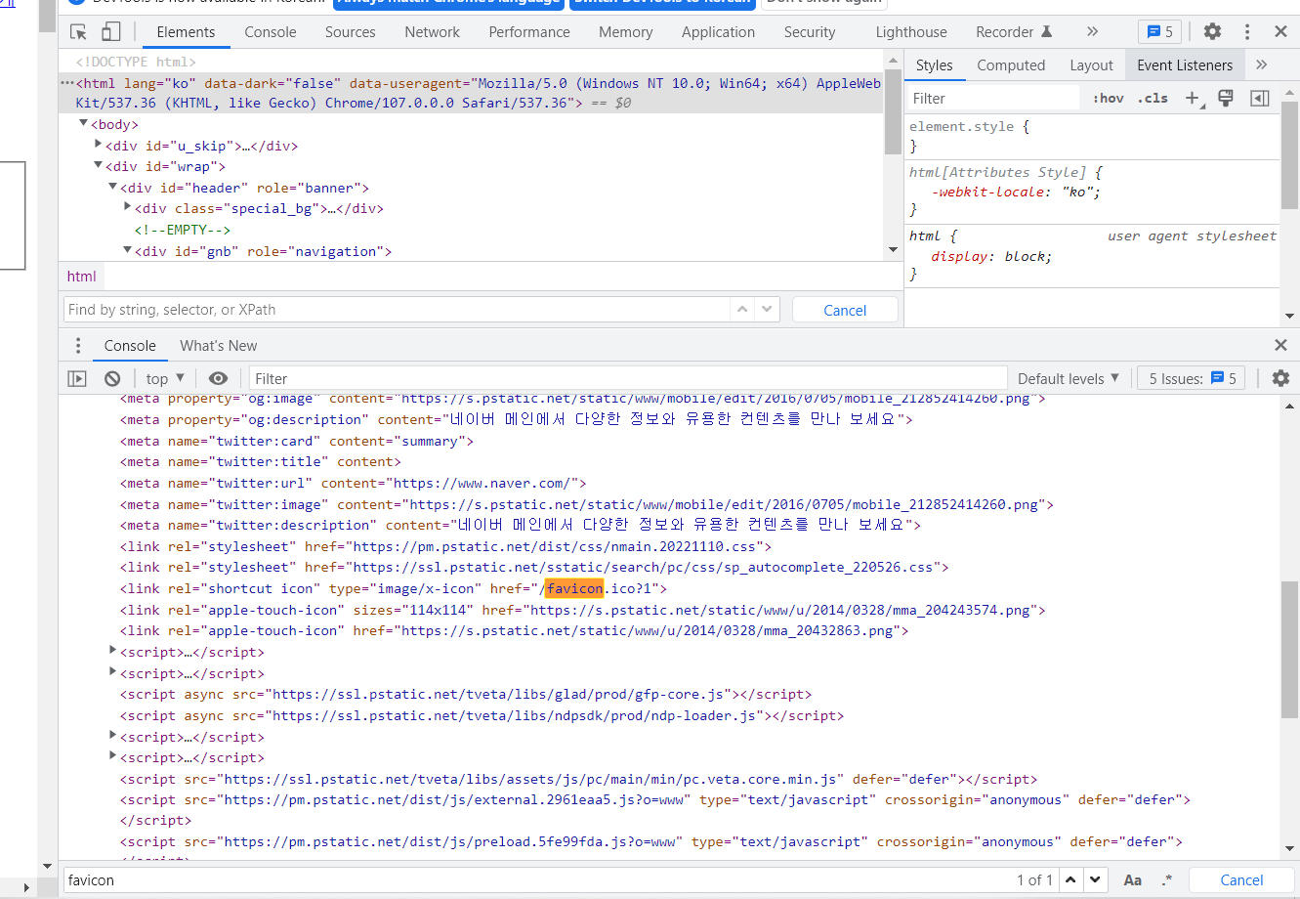Screen dimensions: 1300x899
Task: Expand the div id="u_skip" node
Action: (x=98, y=145)
